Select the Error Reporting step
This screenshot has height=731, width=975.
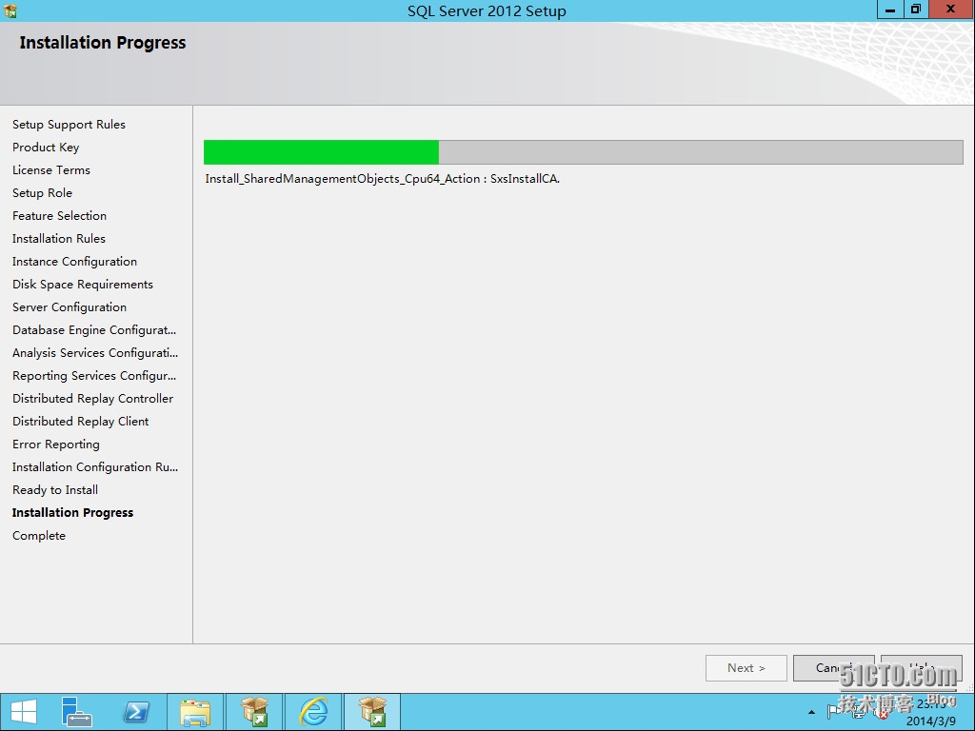point(56,445)
